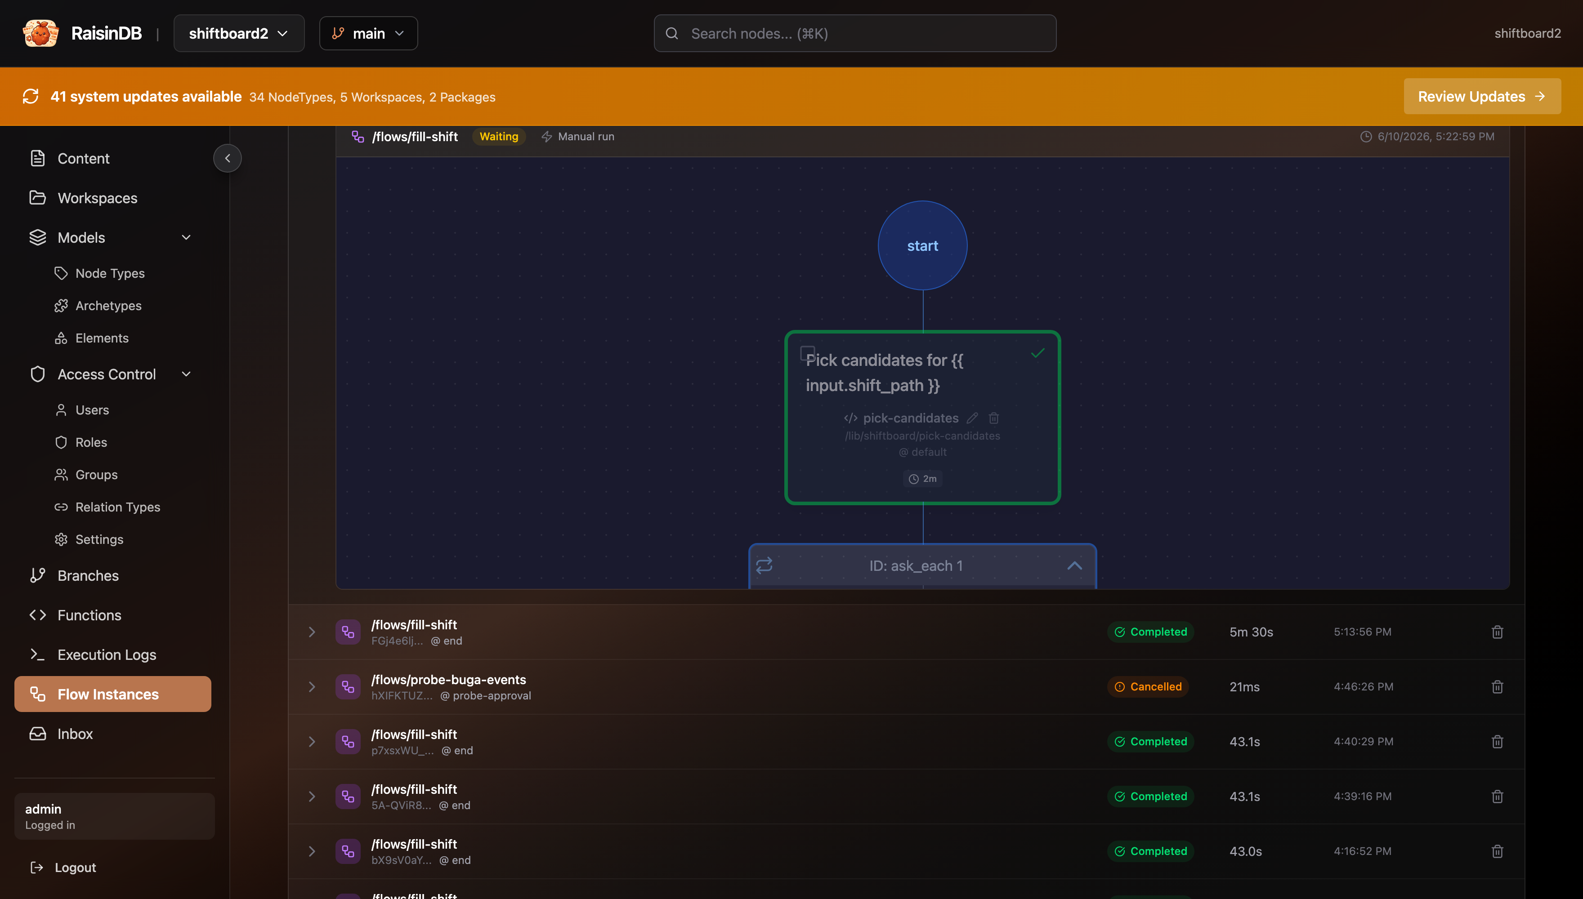Delete the fill-shift 4:40:29 PM instance
Screen dimensions: 1583x899
1497,742
